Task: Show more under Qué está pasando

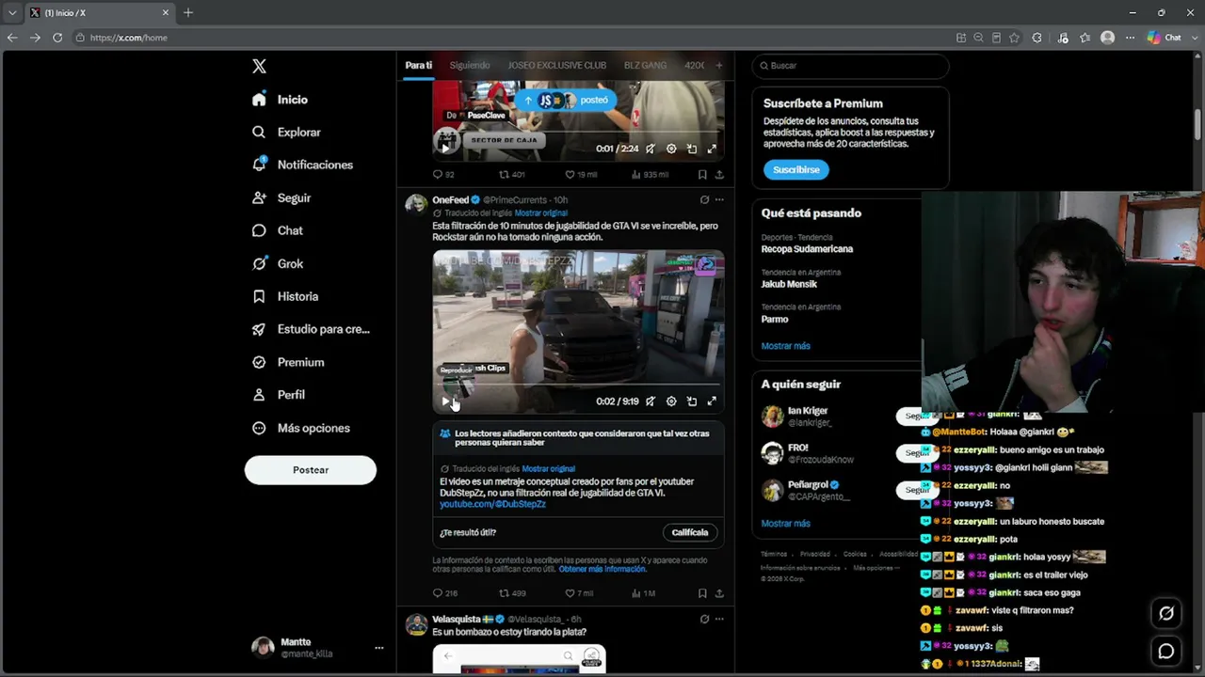Action: click(x=785, y=346)
